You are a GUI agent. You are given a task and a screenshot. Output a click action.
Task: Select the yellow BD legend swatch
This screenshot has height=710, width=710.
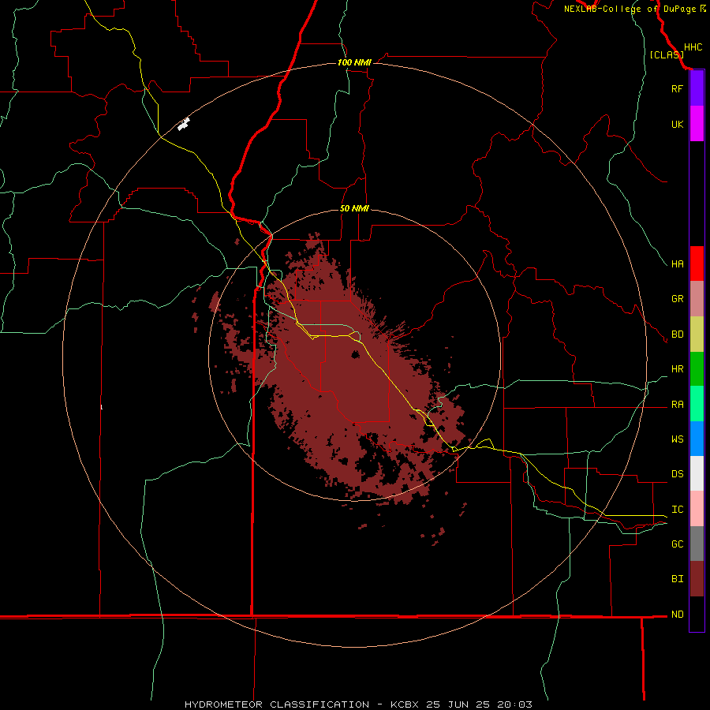tap(697, 334)
